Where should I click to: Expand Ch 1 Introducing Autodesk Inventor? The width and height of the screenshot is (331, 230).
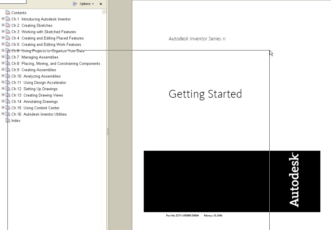(3, 19)
